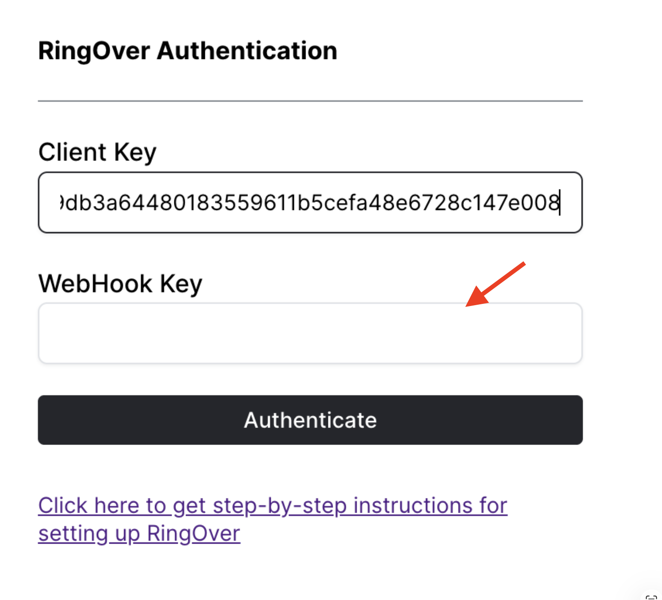Click the WebHook Key label
This screenshot has width=662, height=600.
click(x=120, y=284)
